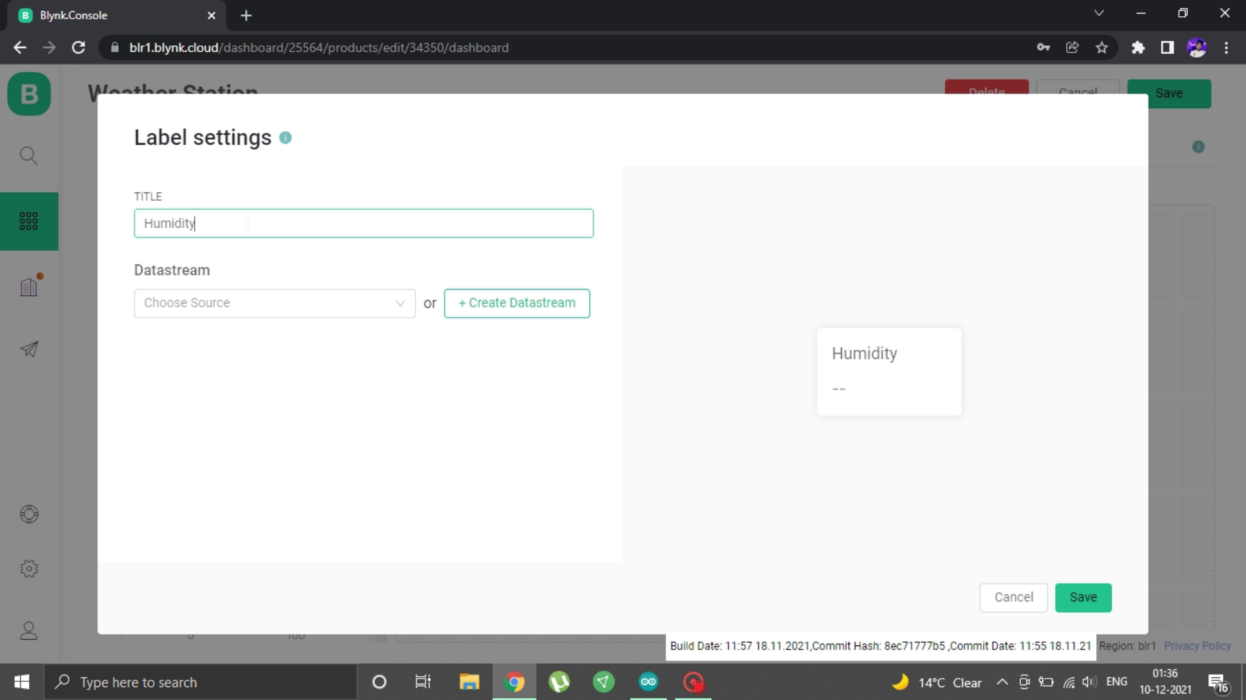This screenshot has height=700, width=1246.
Task: Save the Humidity label settings
Action: click(1083, 596)
